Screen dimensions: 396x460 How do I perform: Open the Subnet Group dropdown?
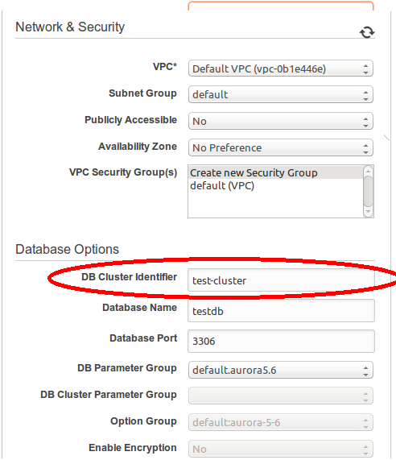pos(281,94)
